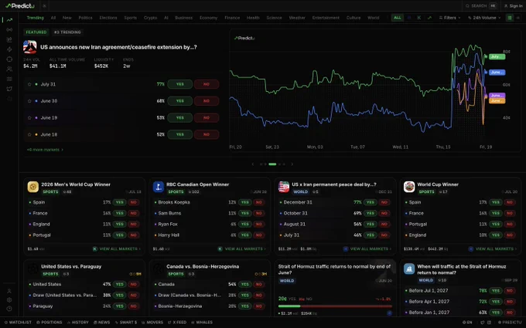The width and height of the screenshot is (526, 328).
Task: Open Whales in bottom bar
Action: click(x=202, y=323)
